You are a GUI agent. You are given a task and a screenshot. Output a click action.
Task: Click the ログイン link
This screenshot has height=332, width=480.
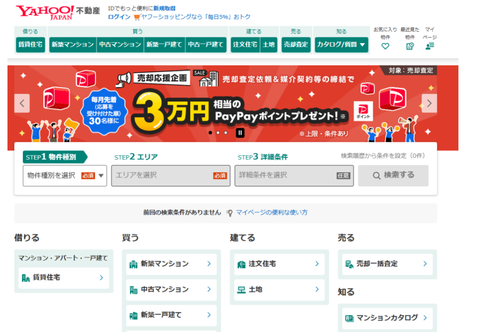pyautogui.click(x=119, y=17)
